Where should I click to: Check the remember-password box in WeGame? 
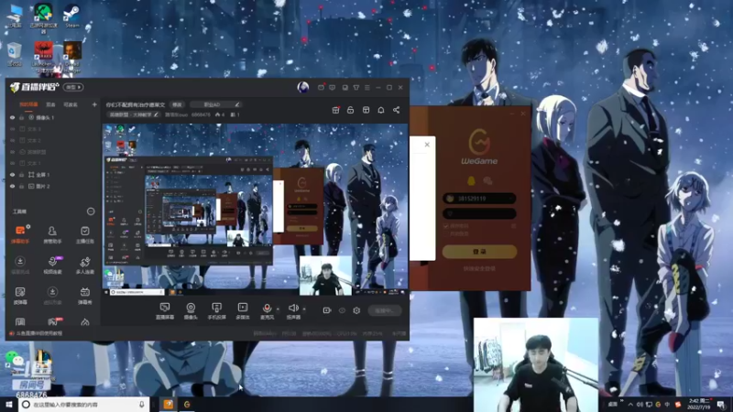pos(445,226)
